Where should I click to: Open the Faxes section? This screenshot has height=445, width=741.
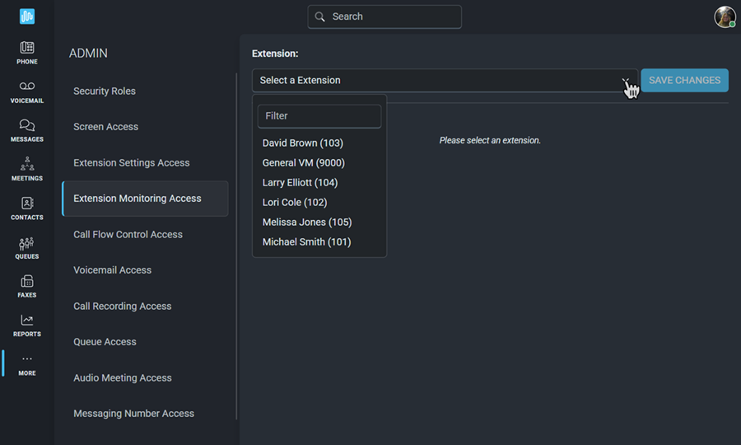coord(27,286)
